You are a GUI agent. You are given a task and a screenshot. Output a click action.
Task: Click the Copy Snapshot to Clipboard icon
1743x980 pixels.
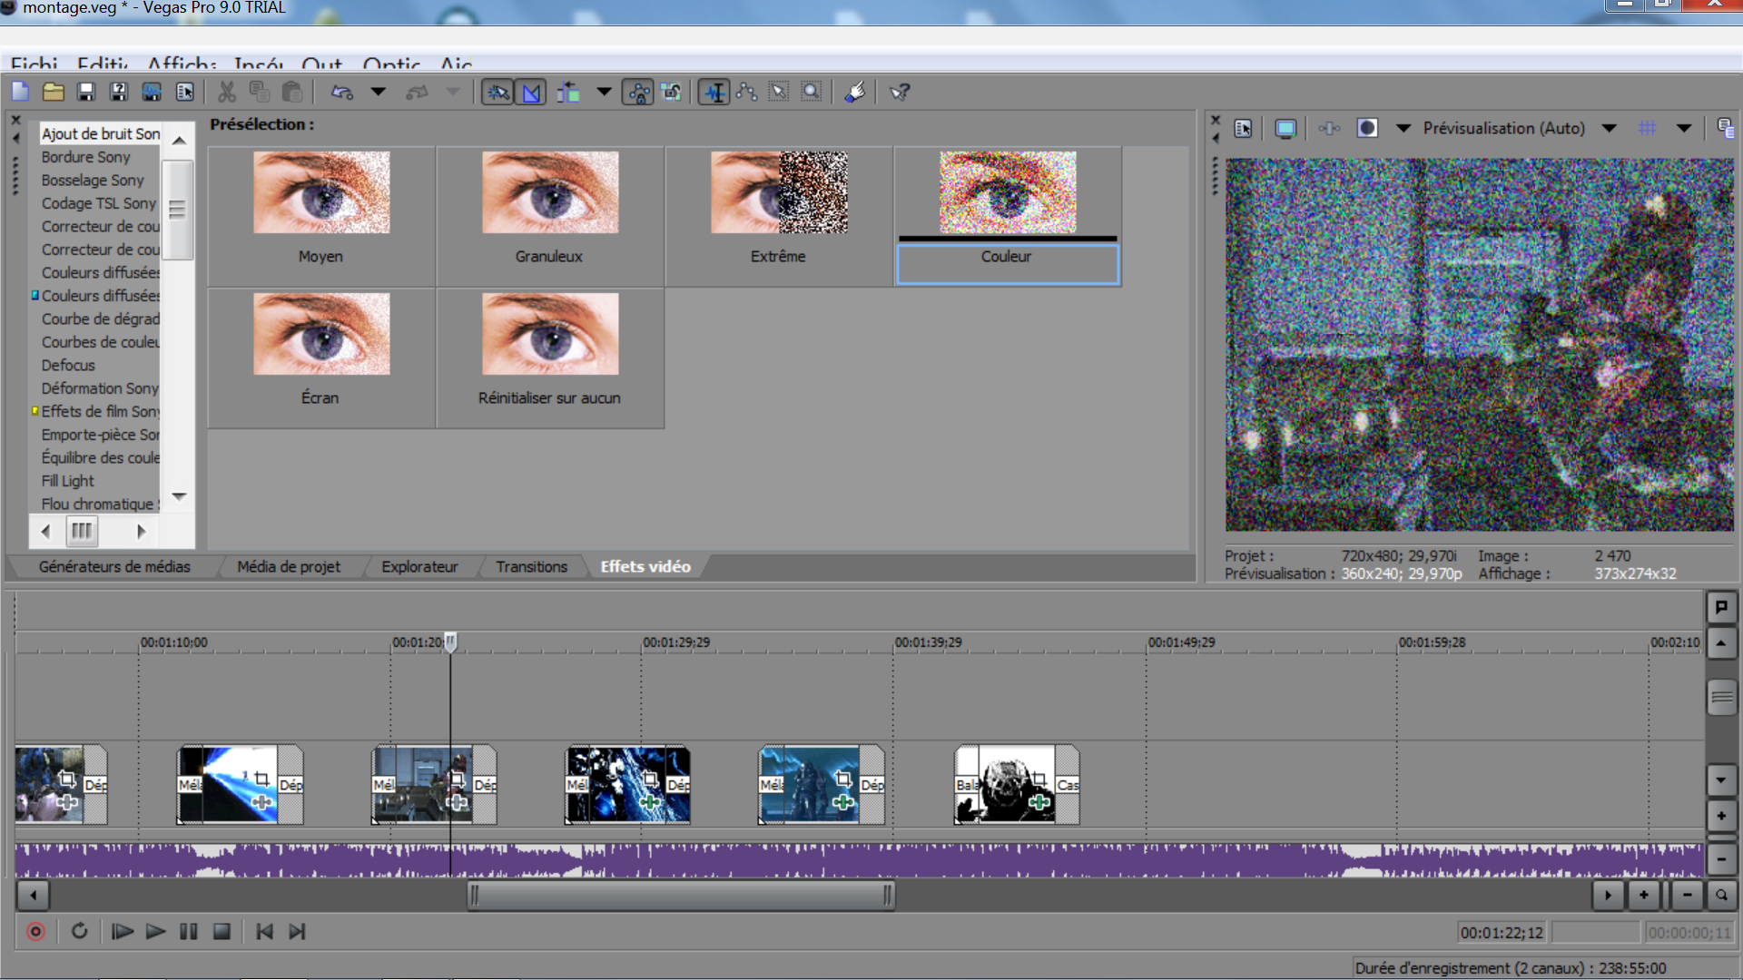point(1726,128)
